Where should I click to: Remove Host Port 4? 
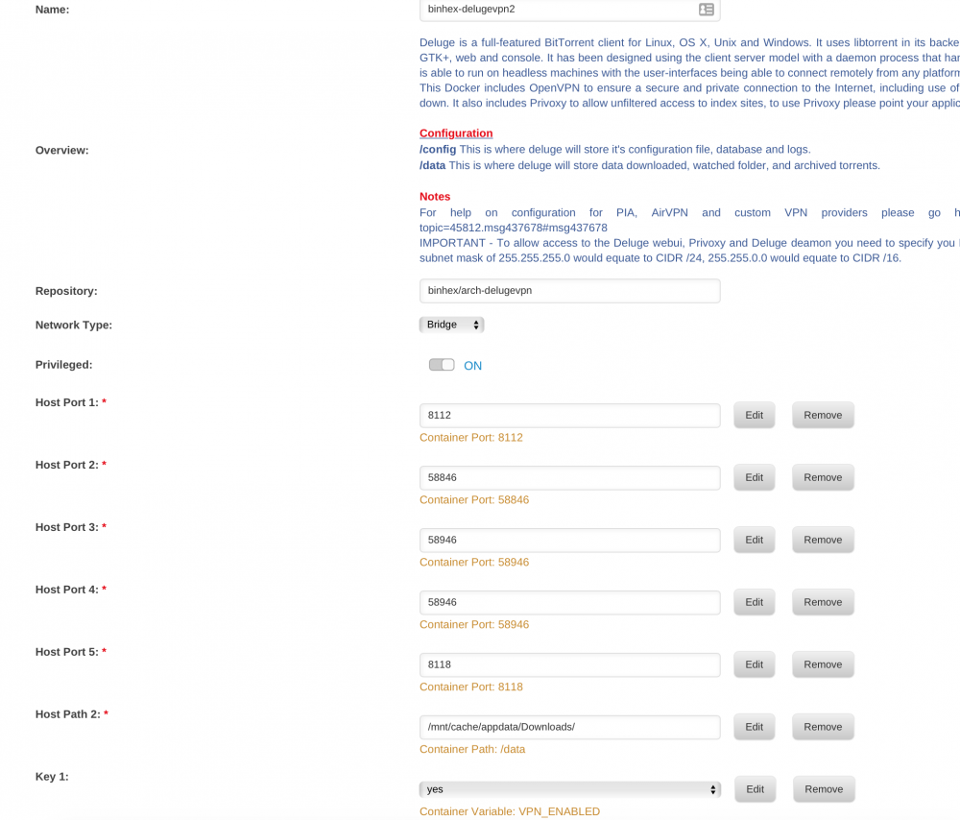click(x=823, y=603)
